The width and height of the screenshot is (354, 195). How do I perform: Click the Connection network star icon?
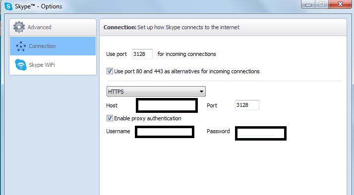pos(21,46)
